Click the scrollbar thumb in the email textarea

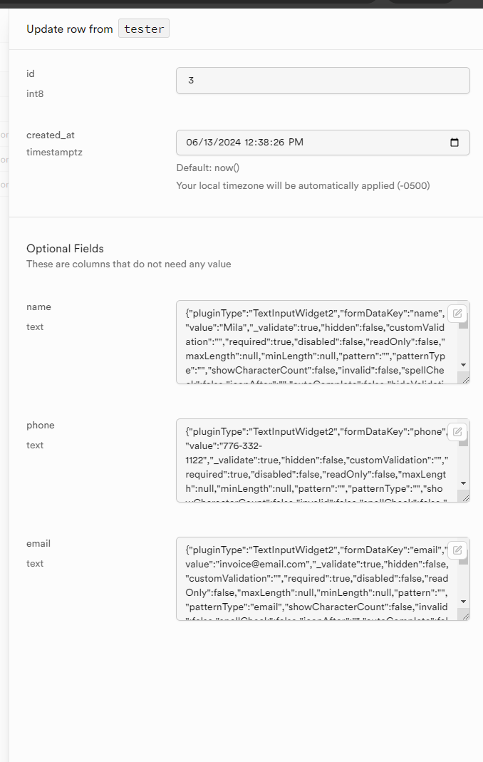(x=464, y=561)
